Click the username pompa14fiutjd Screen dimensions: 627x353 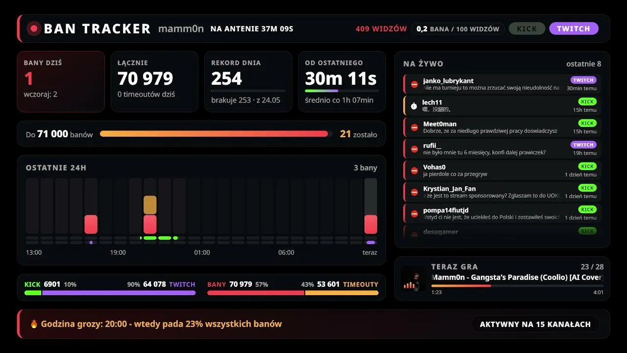(446, 210)
